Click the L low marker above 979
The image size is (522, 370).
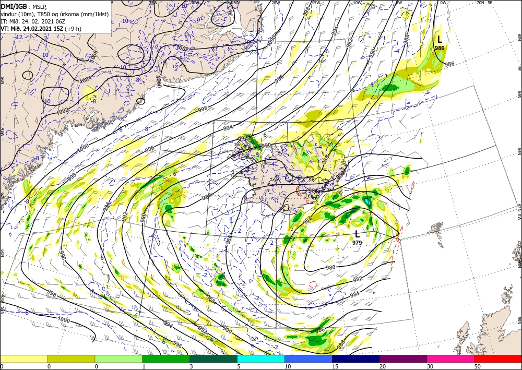pyautogui.click(x=357, y=234)
